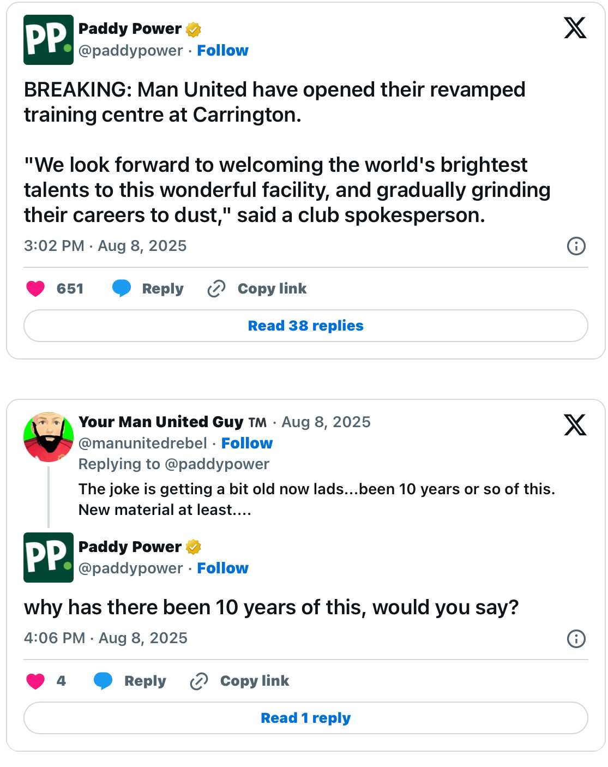This screenshot has width=608, height=767.
Task: Reply to the "10 years" tweet
Action: tap(131, 681)
